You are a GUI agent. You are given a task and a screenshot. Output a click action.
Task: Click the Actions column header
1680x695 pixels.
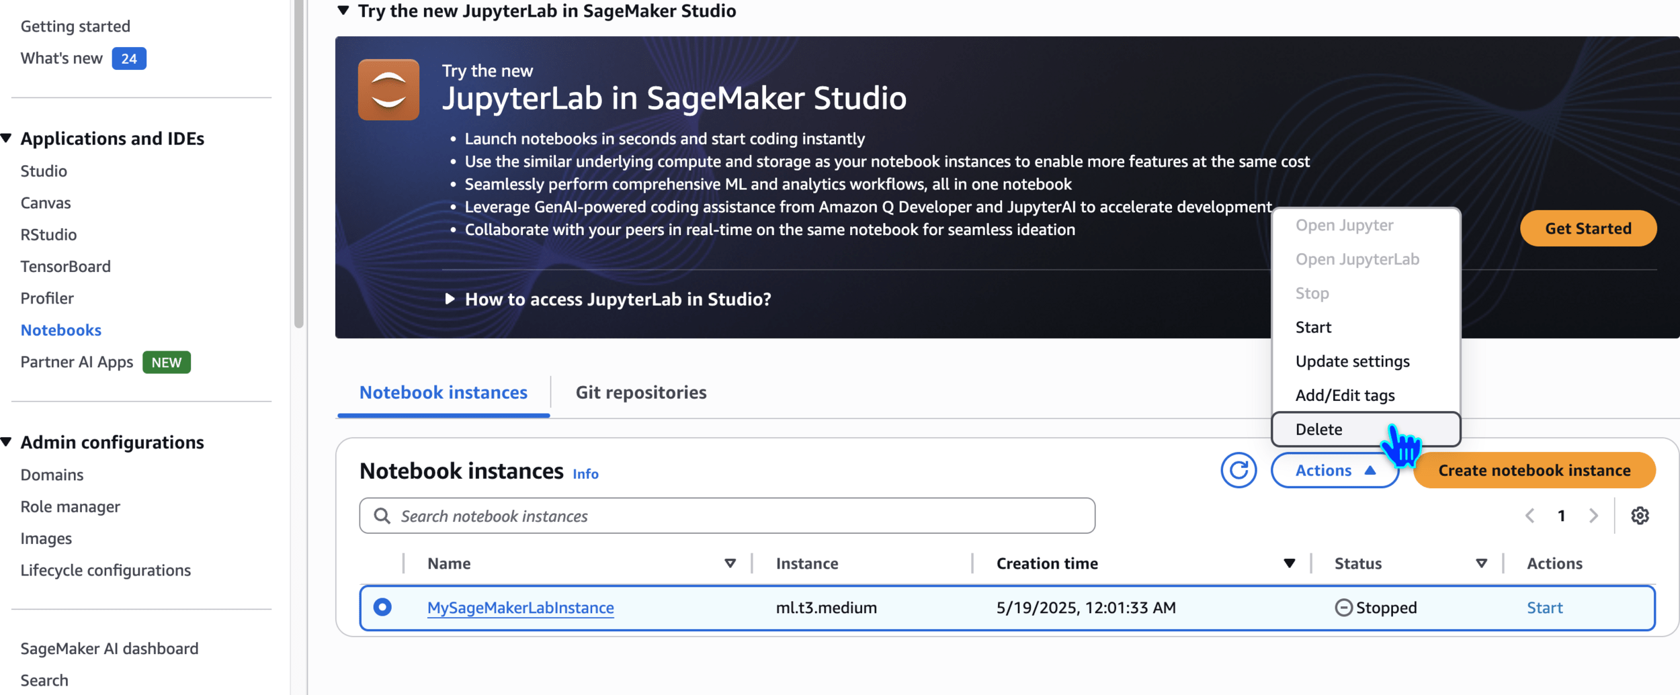pyautogui.click(x=1554, y=563)
